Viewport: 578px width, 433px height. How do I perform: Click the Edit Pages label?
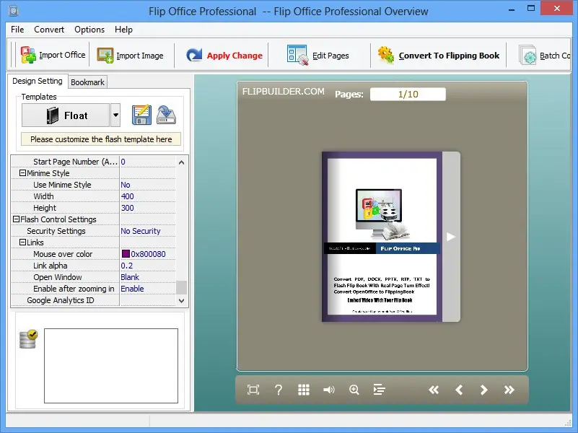tap(330, 56)
